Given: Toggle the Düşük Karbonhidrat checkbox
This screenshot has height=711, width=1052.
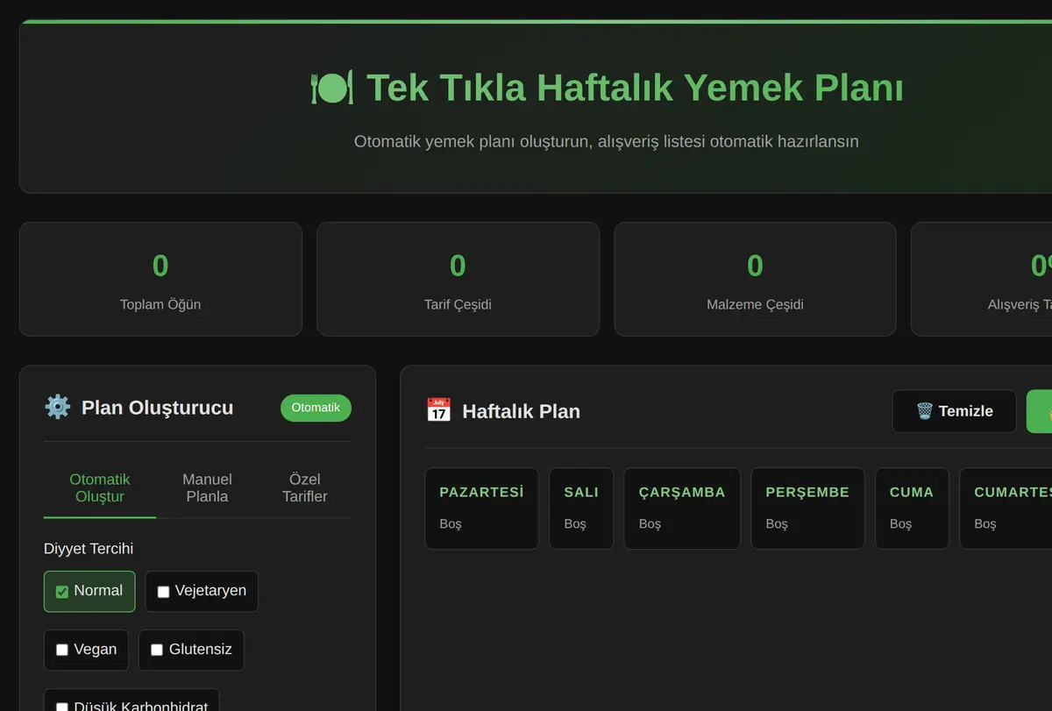Looking at the screenshot, I should (x=62, y=707).
